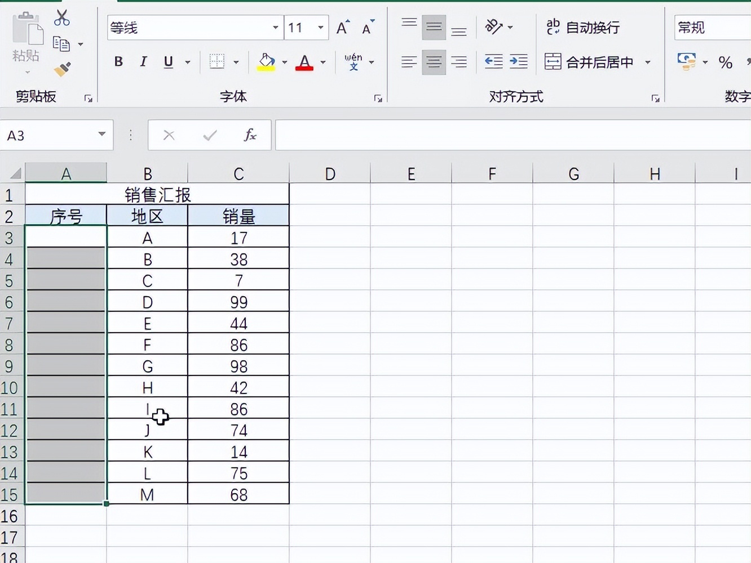Apply cell borders icon
The image size is (751, 563).
coord(217,61)
